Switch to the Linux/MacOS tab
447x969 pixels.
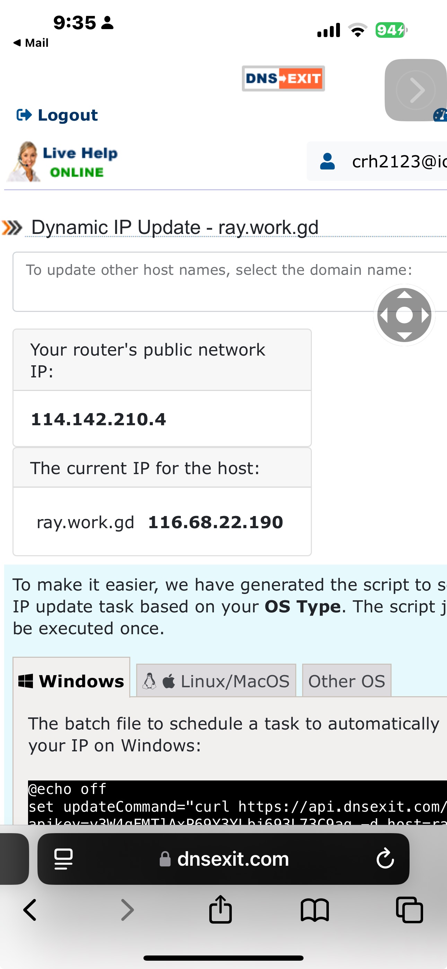click(216, 681)
